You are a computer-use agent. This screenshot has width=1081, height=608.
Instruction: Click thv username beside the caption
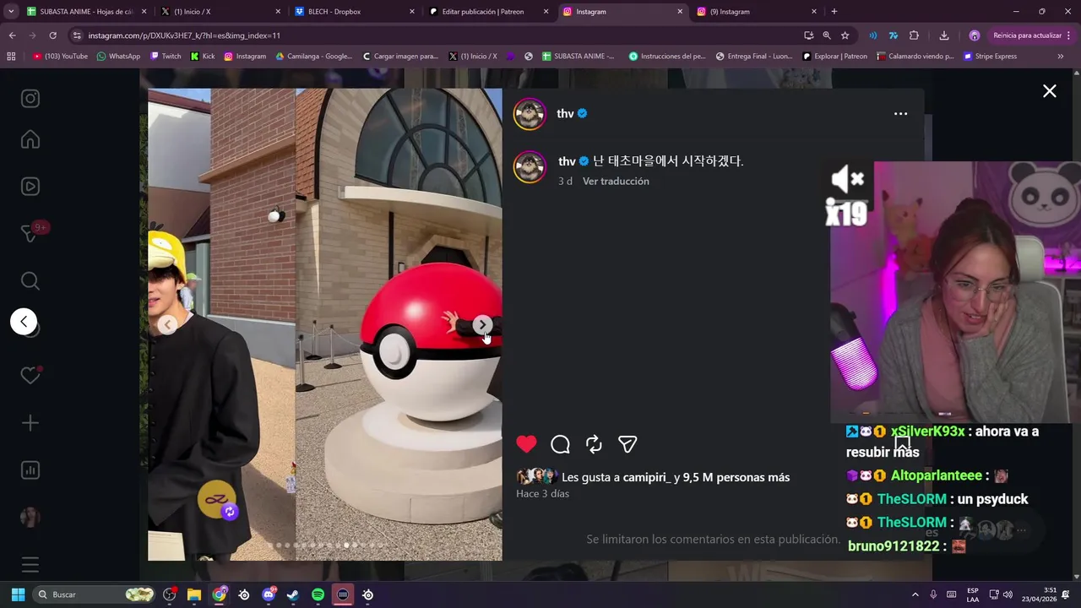[567, 161]
